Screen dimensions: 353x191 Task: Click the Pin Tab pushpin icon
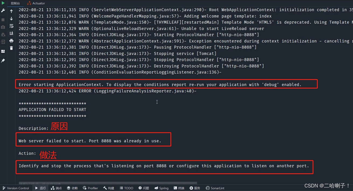click(x=3, y=61)
